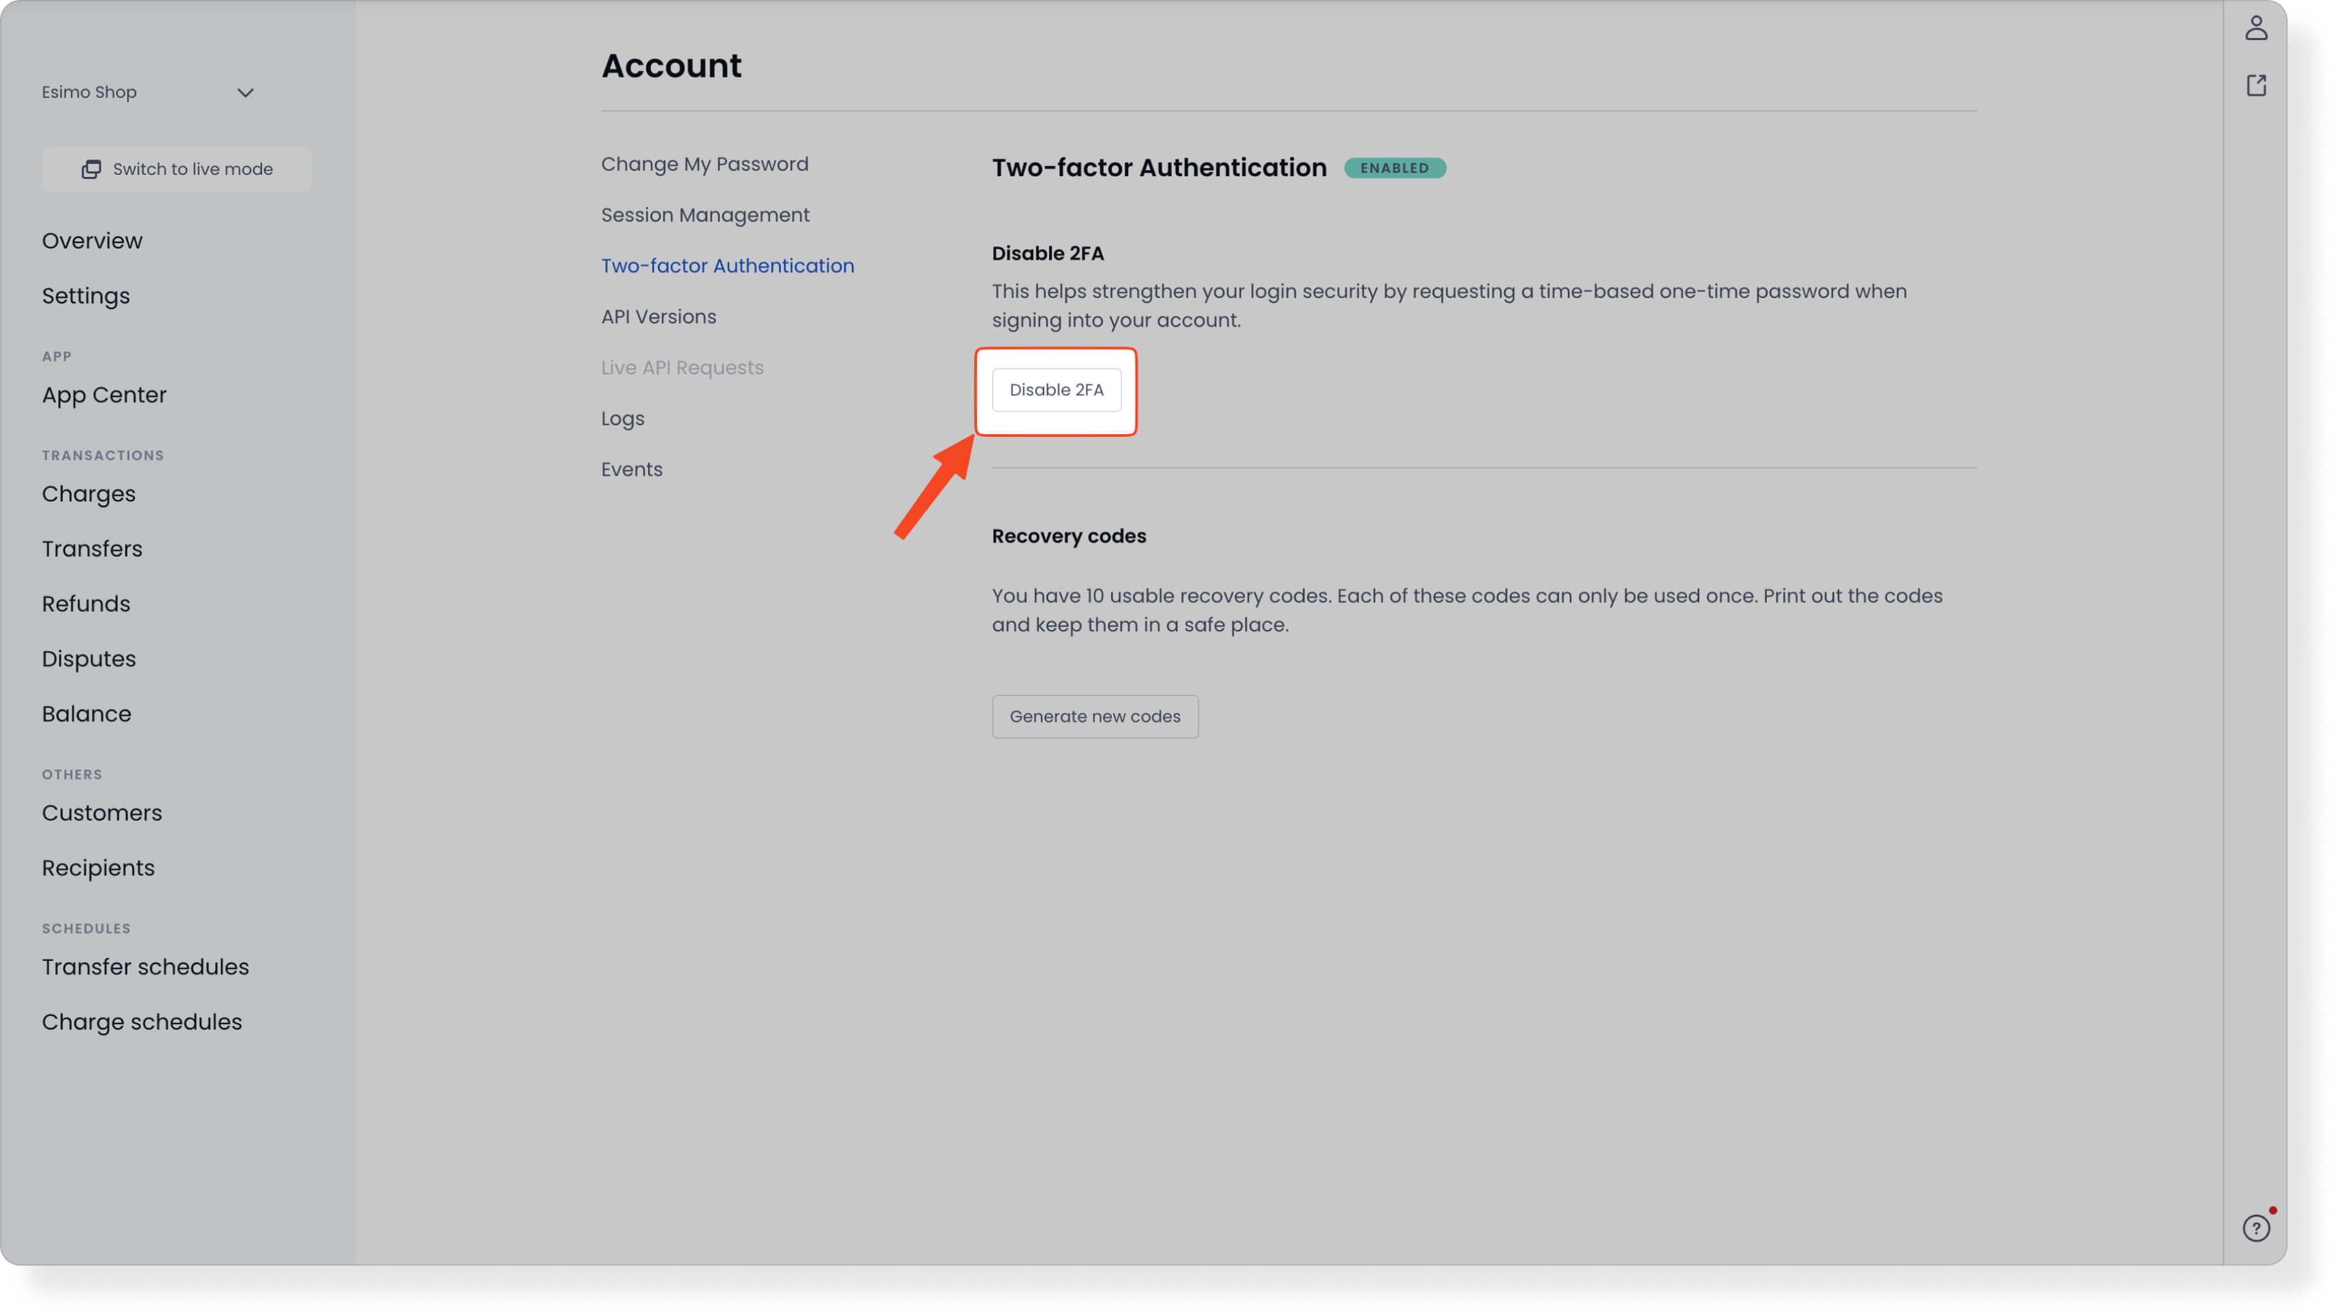This screenshot has height=1316, width=2338.
Task: Select Two-factor Authentication section
Action: [727, 265]
